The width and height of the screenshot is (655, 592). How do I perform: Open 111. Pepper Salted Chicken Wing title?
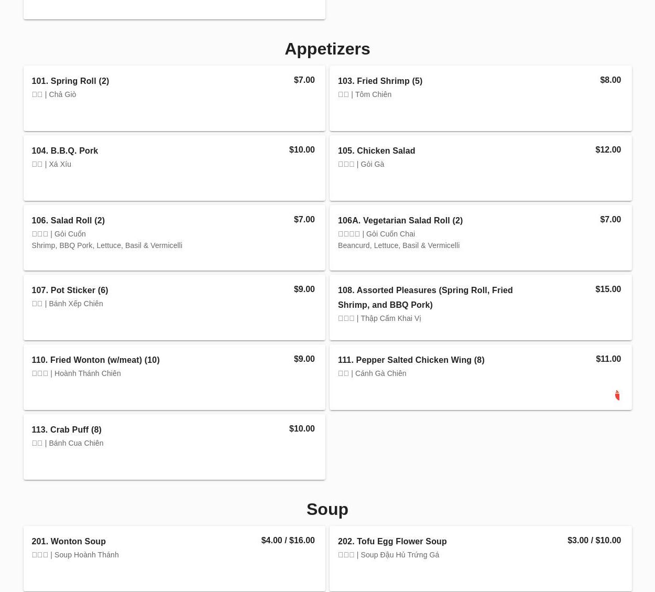(x=411, y=360)
